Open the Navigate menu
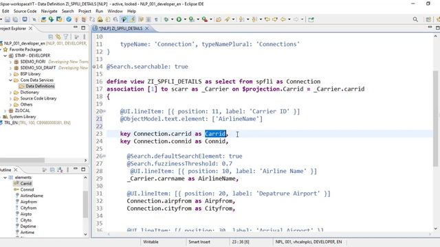440x247 pixels. [x=49, y=11]
